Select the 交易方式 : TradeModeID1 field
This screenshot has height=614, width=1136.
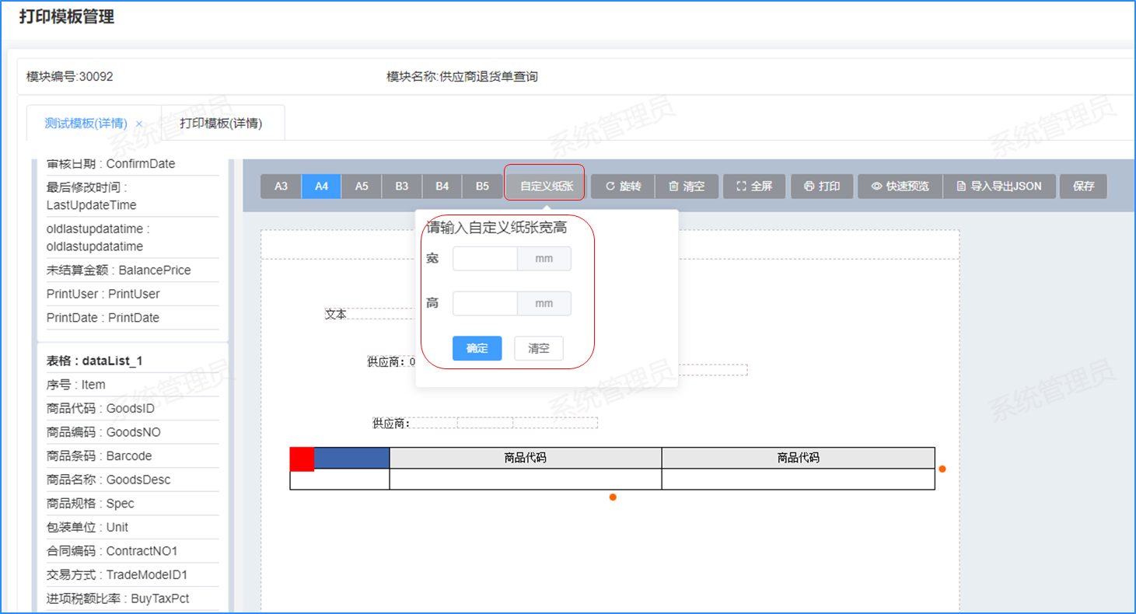point(132,575)
